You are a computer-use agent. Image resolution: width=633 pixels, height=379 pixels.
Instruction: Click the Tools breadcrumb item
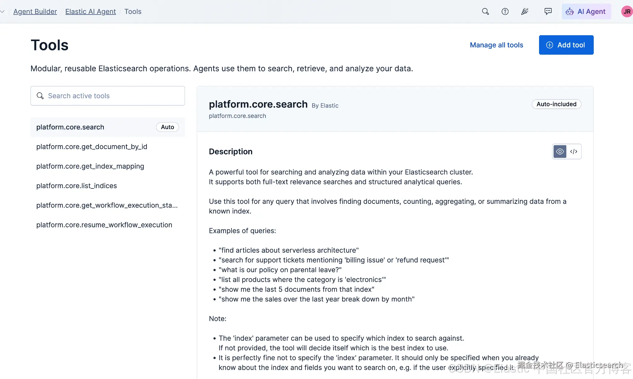(x=133, y=12)
